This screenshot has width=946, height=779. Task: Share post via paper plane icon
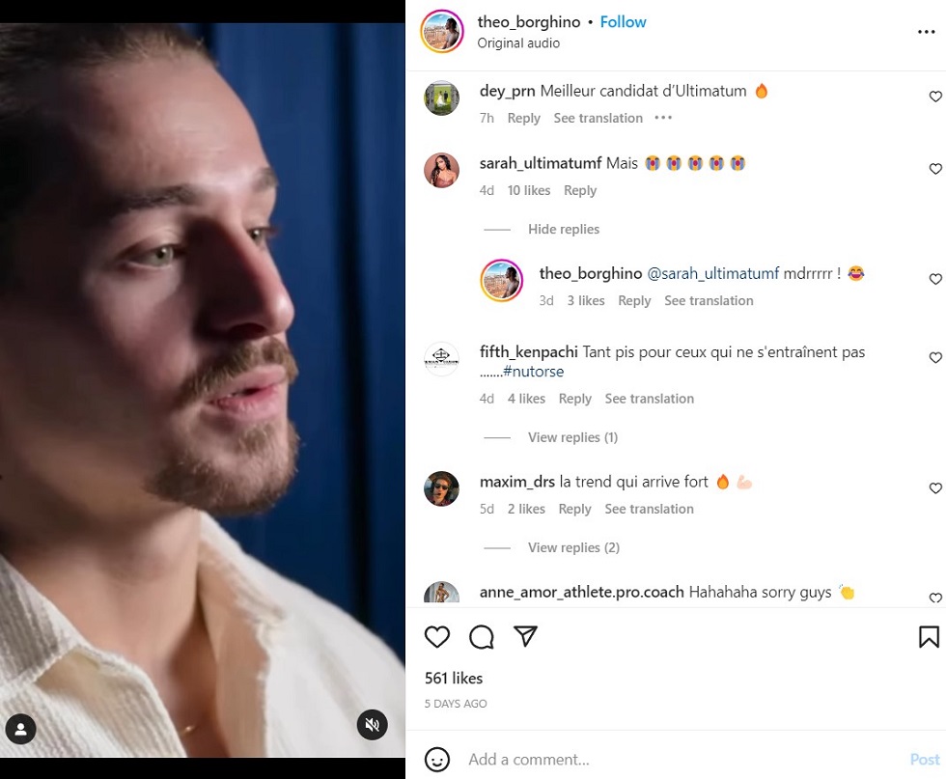[525, 636]
